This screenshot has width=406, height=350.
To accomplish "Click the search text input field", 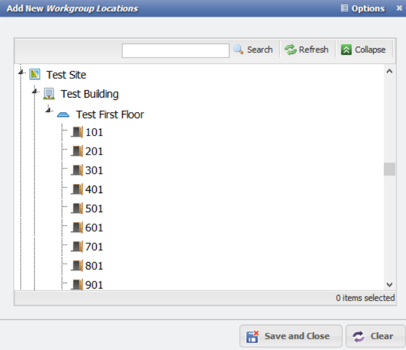I will click(175, 51).
